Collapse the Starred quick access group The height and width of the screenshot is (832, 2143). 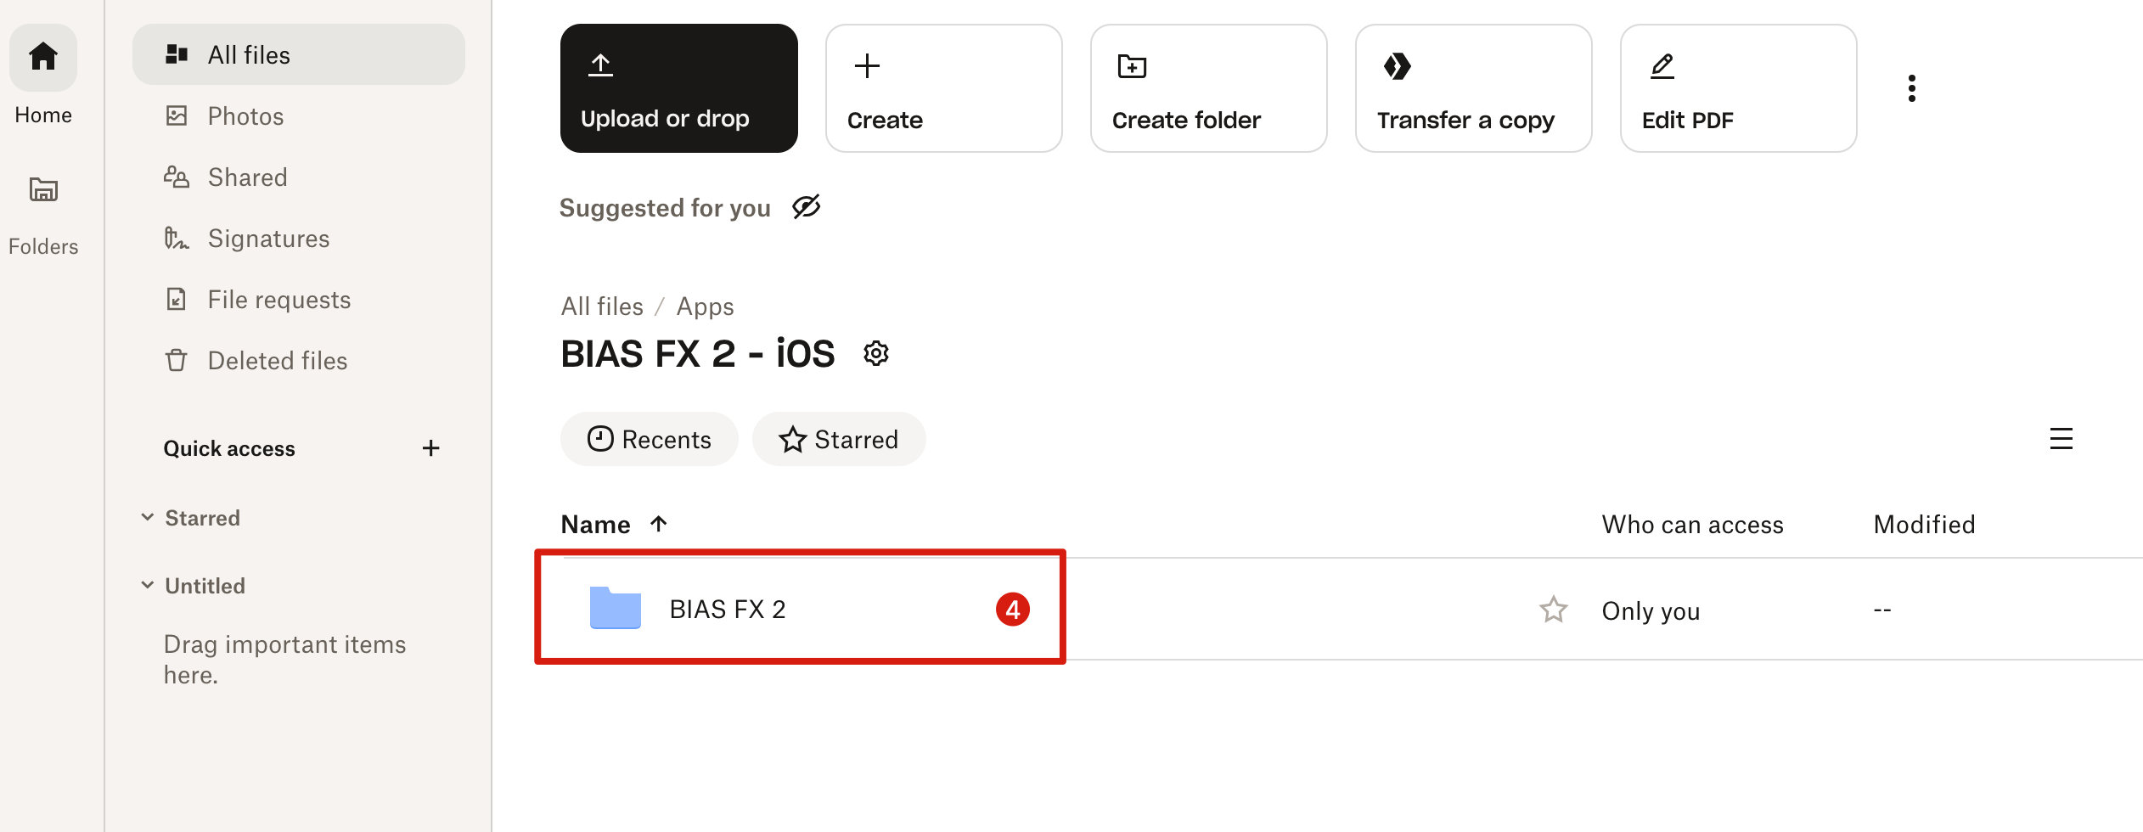[148, 517]
